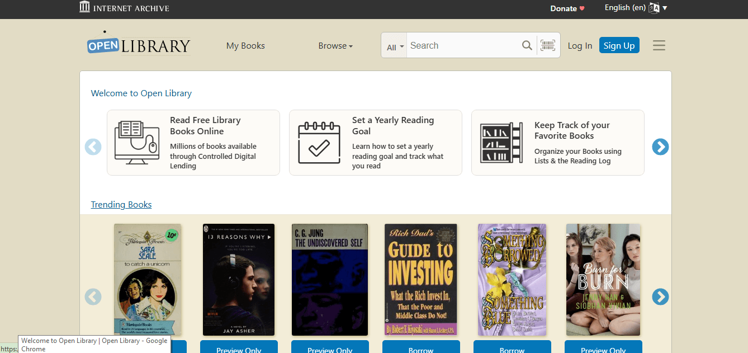The width and height of the screenshot is (748, 353).
Task: Go to the Open Library logo home
Action: [x=139, y=43]
